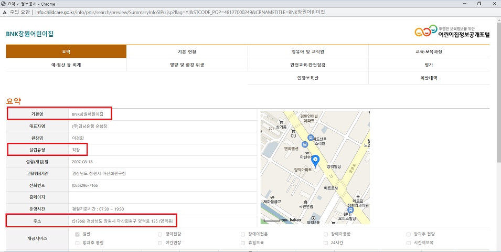501x252 pixels.
Task: Click the representative name (주)경남은행 은행장
Action: pos(90,126)
